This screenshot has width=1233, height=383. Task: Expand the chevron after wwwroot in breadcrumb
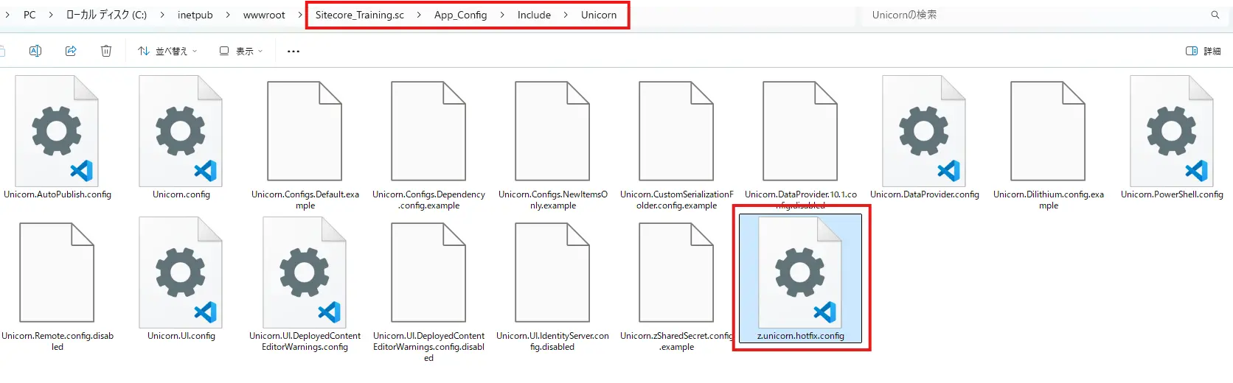[300, 15]
